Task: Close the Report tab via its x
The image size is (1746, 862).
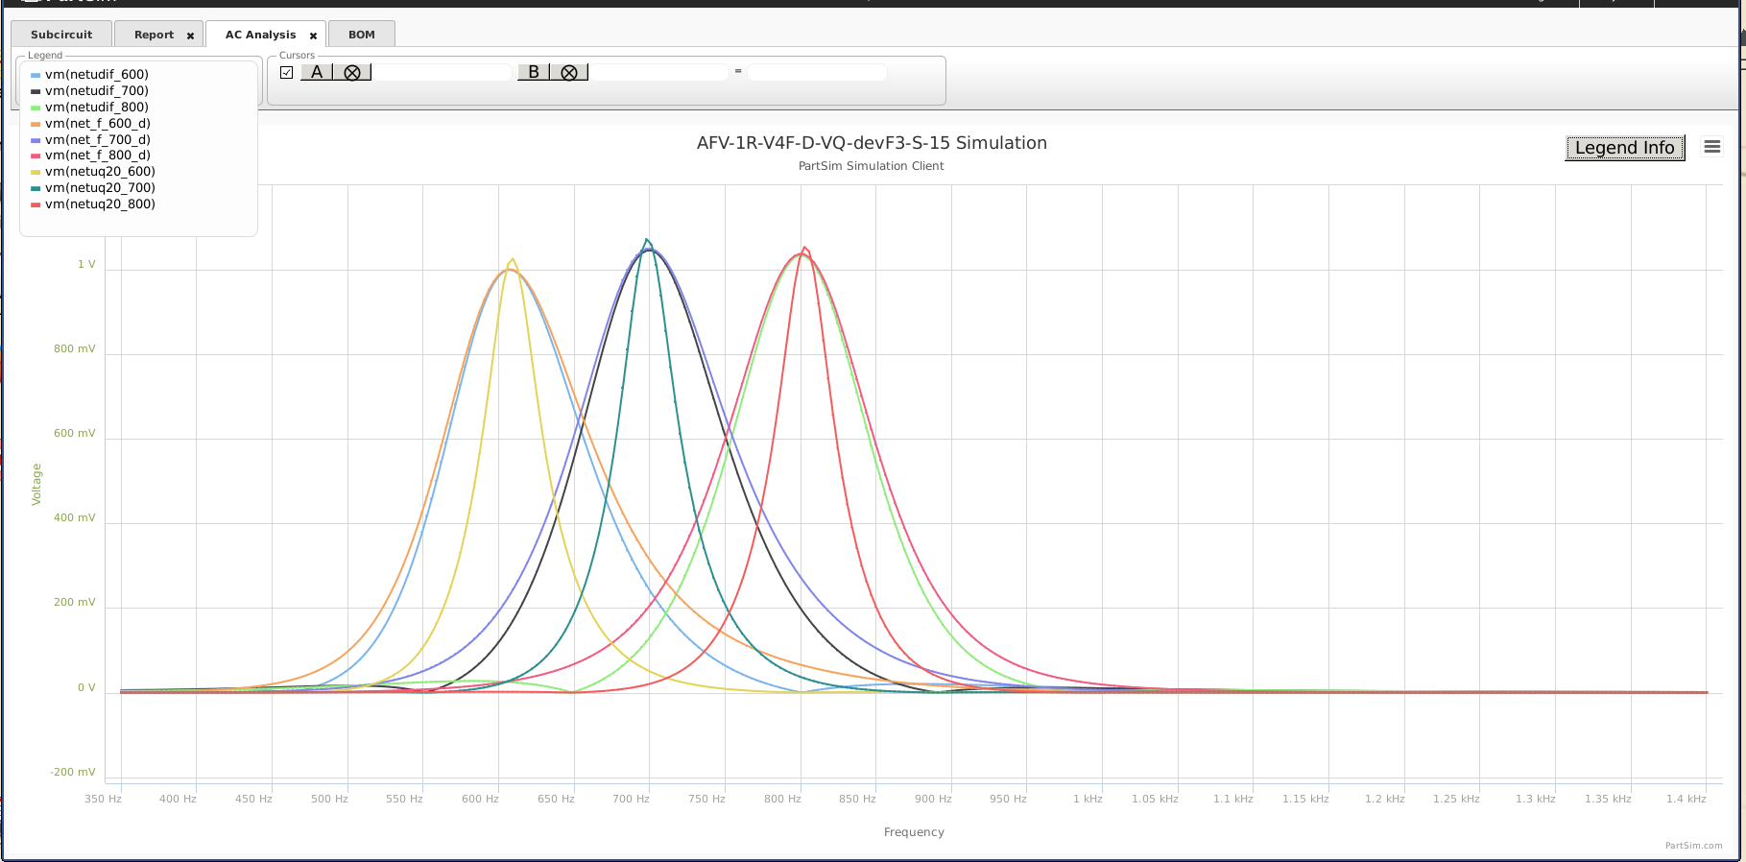Action: coord(190,36)
